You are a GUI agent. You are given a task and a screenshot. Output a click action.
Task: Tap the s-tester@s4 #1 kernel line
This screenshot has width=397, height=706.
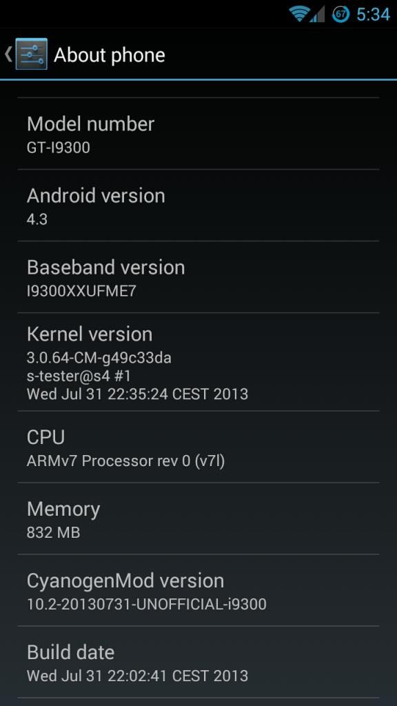click(79, 376)
